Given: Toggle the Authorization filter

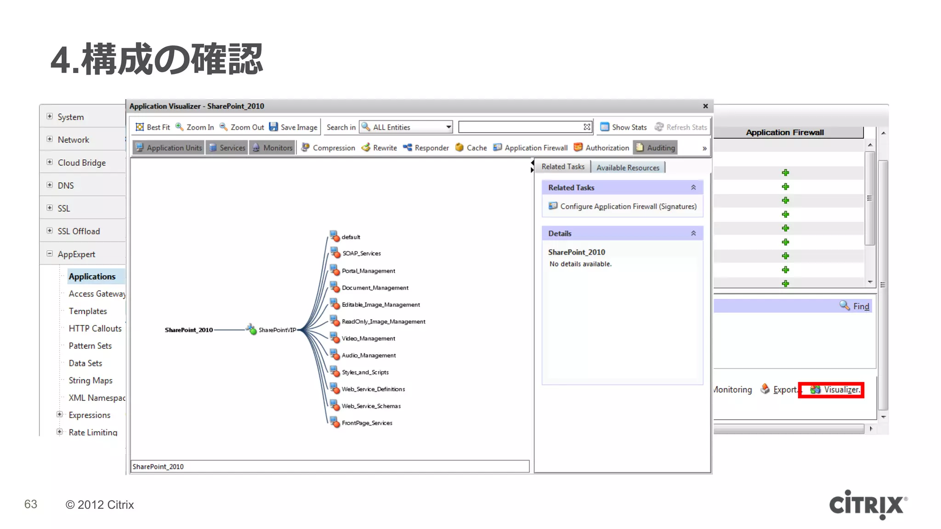Looking at the screenshot, I should point(601,147).
